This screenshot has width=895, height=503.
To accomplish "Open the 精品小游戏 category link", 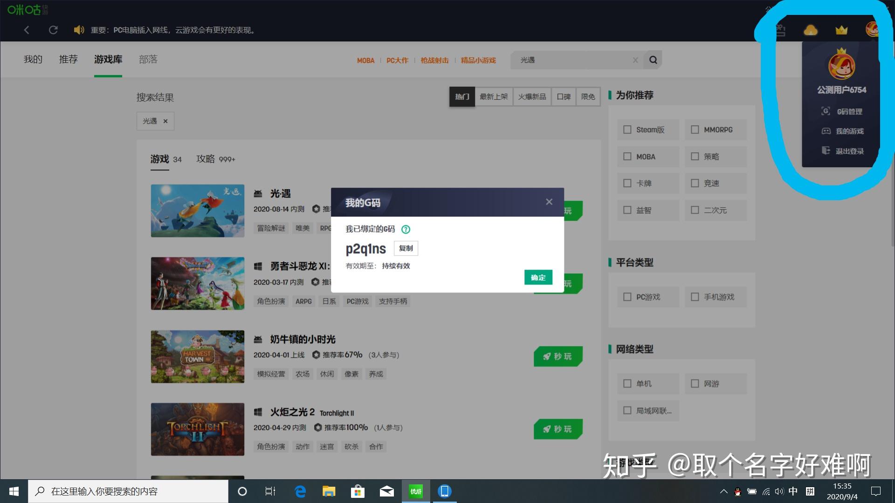I will coord(478,61).
